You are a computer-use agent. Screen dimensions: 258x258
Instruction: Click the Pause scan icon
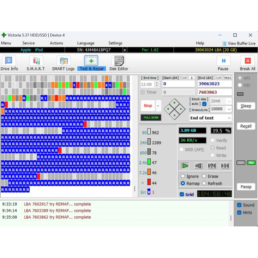223,61
